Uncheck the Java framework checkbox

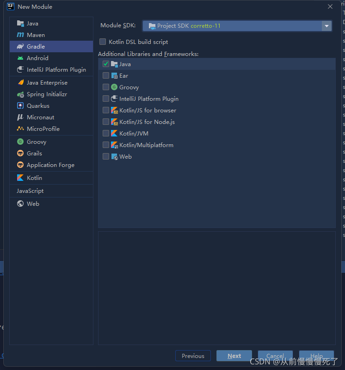point(106,64)
